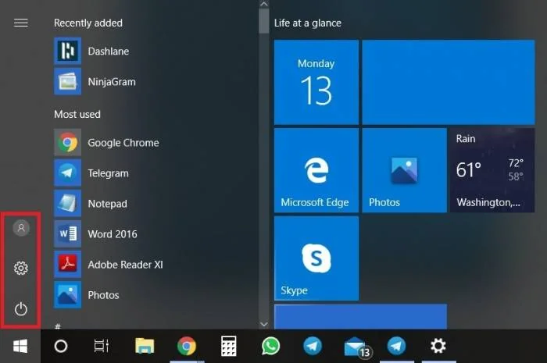Click the Life at a glance heading
Screen dimensions: 547x363
[308, 23]
